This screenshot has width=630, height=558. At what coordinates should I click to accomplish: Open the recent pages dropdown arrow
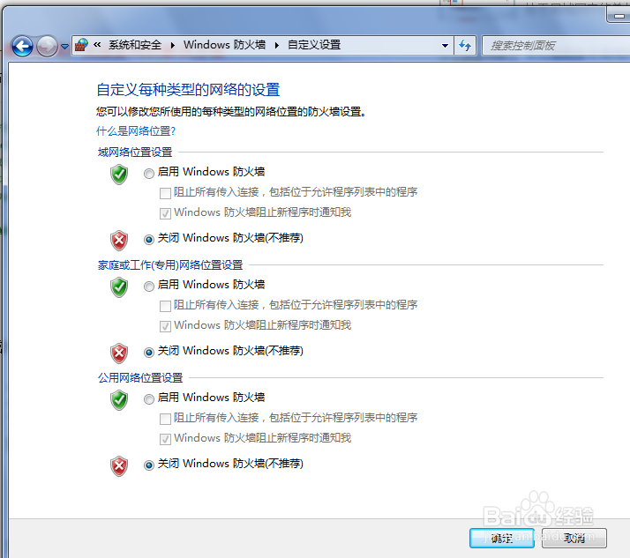pyautogui.click(x=64, y=47)
